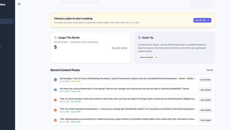Viewport: 231px width, 130px height.
Task: View details of serial entrepreneurs post
Action: [x=205, y=90]
